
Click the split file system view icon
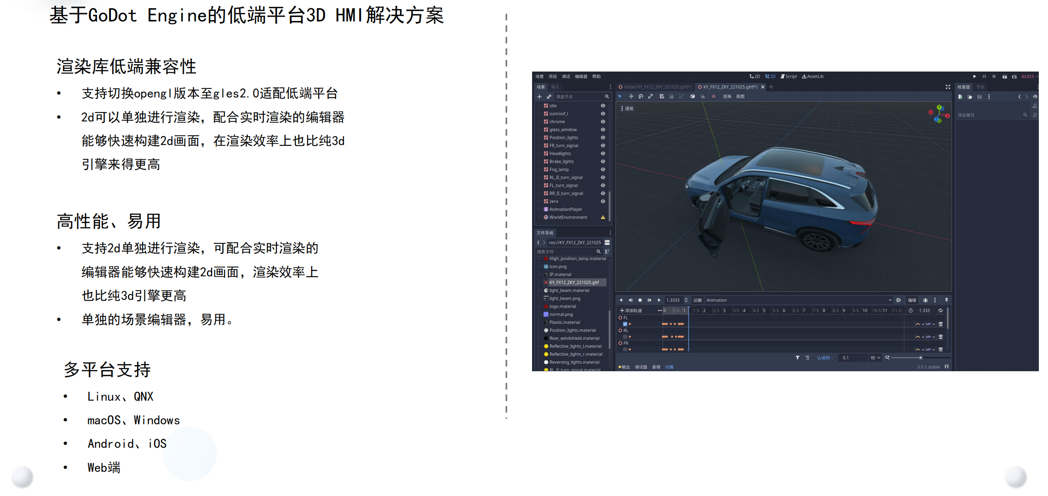click(607, 243)
